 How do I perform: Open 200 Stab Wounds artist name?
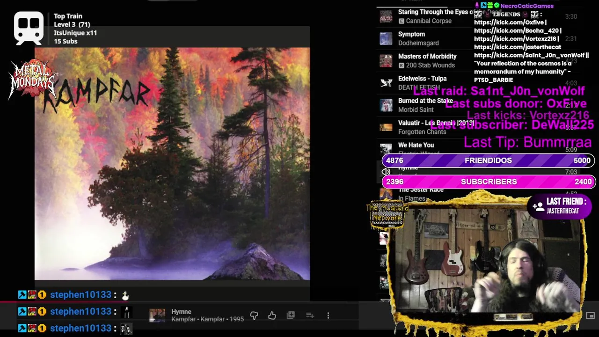pos(430,66)
